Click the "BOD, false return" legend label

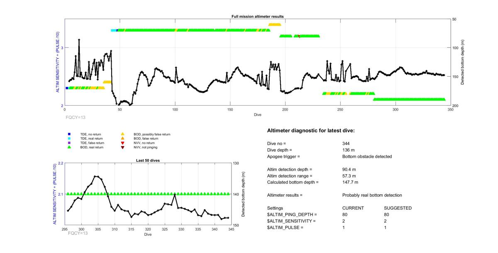point(146,138)
